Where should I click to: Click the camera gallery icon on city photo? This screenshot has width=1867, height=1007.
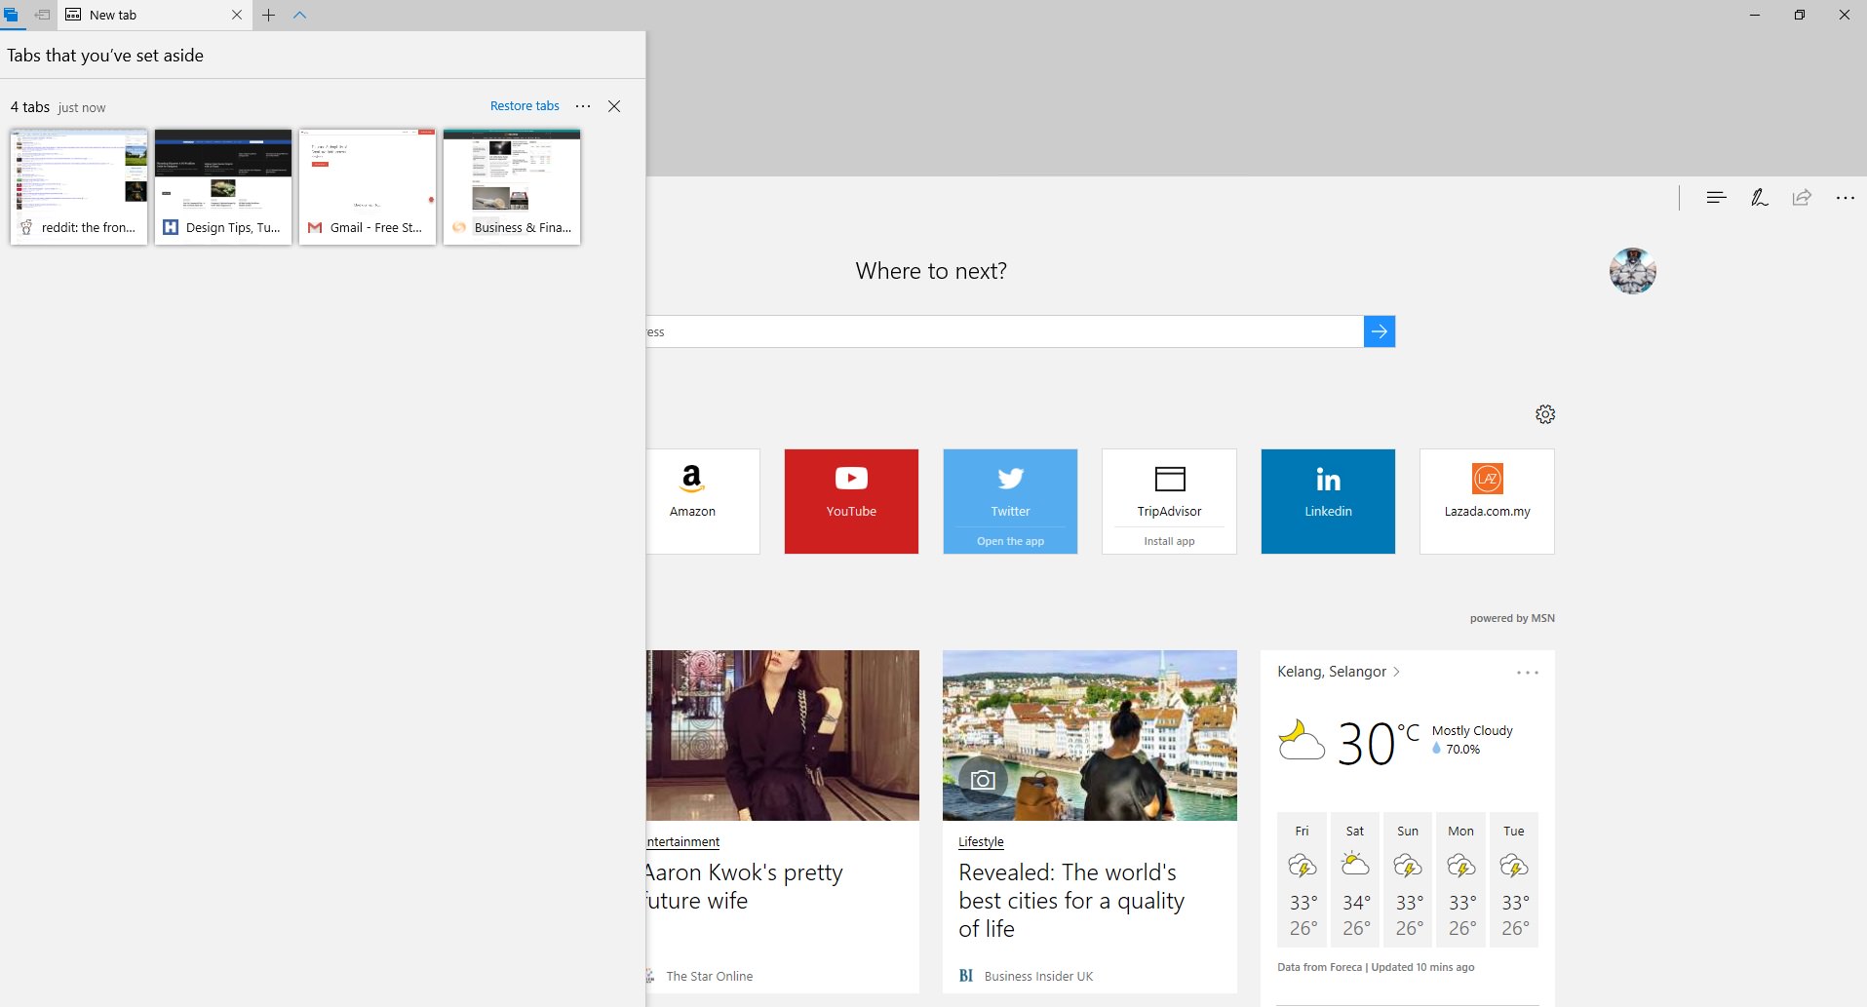pos(983,780)
